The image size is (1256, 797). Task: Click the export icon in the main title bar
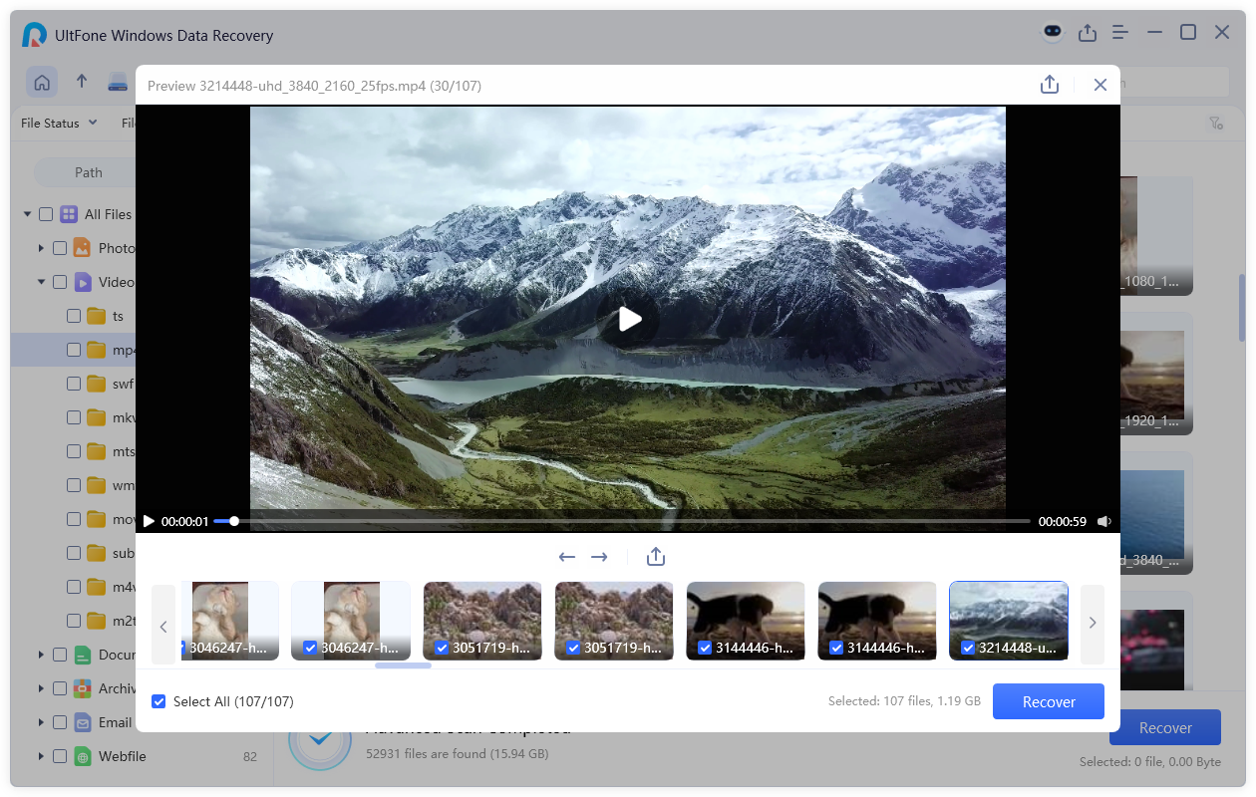pos(1088,33)
